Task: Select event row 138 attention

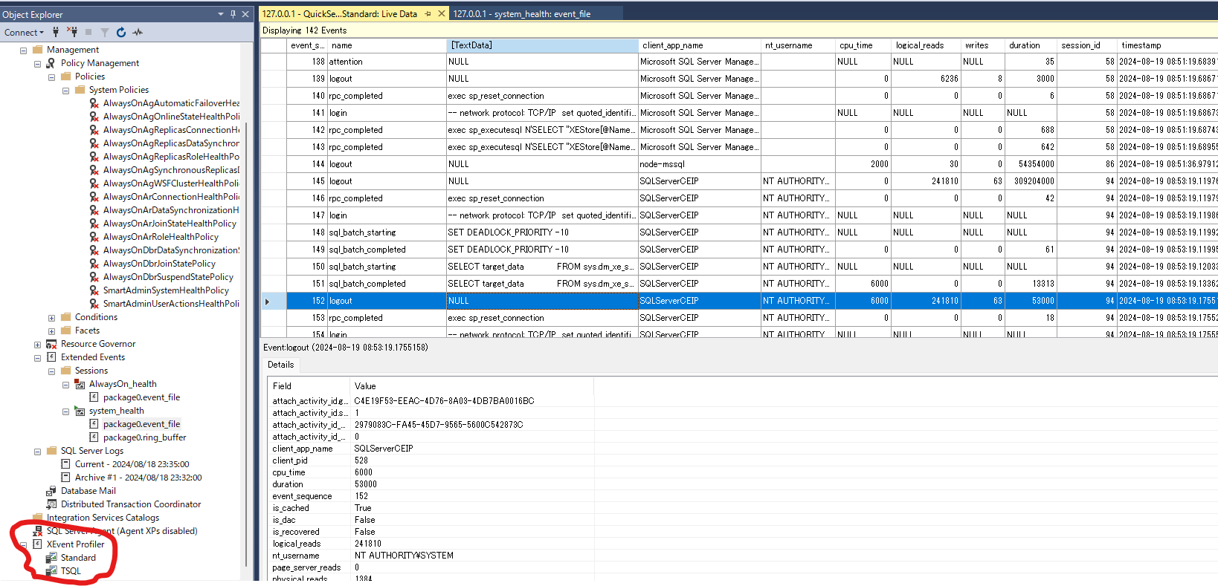Action: click(739, 62)
